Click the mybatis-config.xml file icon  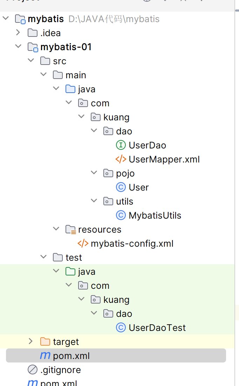pos(83,244)
